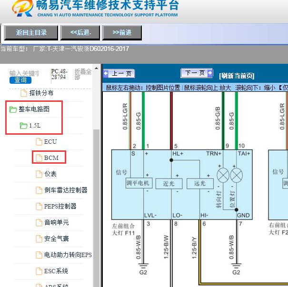The image size is (288, 287).
Task: Collapse the 1.5L folder icon
Action: click(x=23, y=126)
